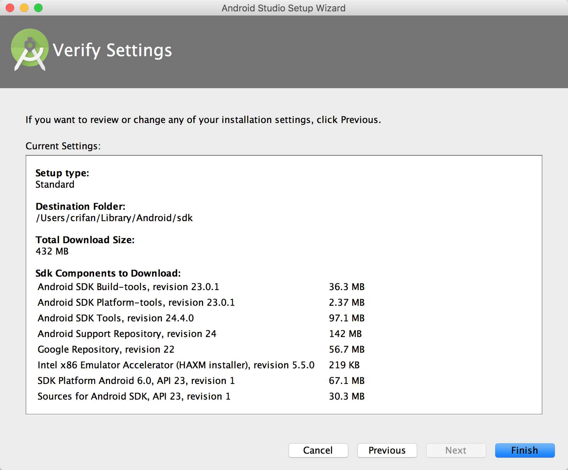Click Android Support Repository revision 24 entry
This screenshot has width=568, height=470.
click(x=127, y=334)
